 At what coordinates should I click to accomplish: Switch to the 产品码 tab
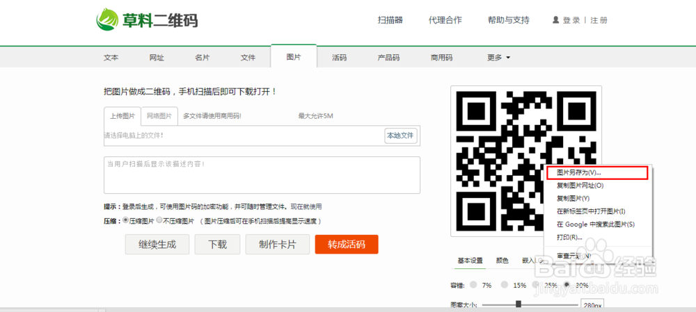point(388,58)
